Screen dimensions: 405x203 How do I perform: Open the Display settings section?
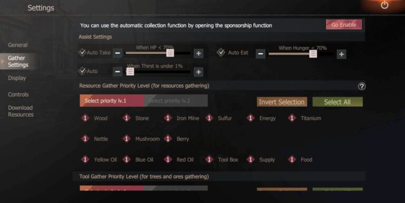click(17, 78)
